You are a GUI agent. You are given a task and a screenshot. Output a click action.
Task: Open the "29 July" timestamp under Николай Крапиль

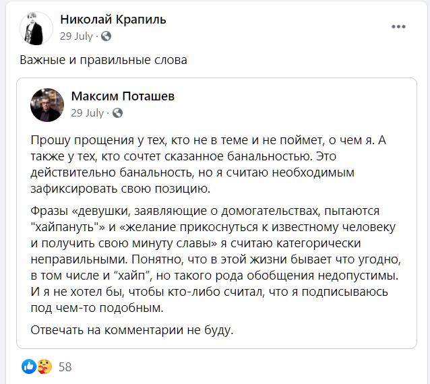pos(75,36)
